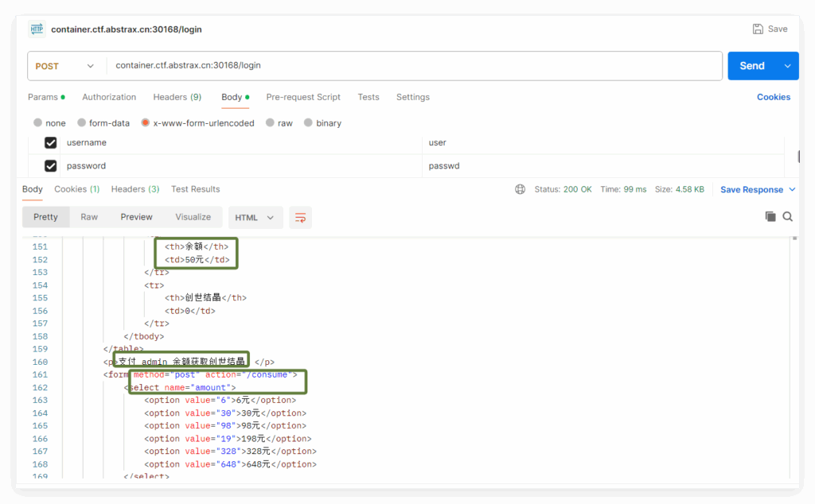
Task: Uncheck the username parameter checkbox
Action: (51, 142)
